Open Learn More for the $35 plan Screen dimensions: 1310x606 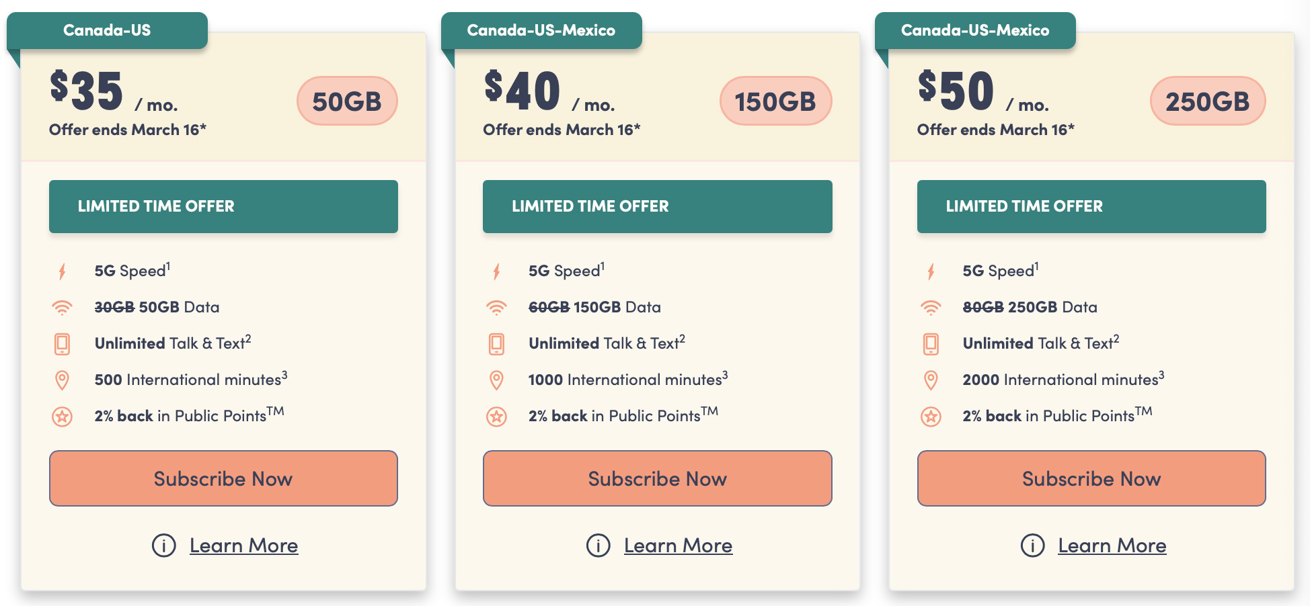(243, 546)
